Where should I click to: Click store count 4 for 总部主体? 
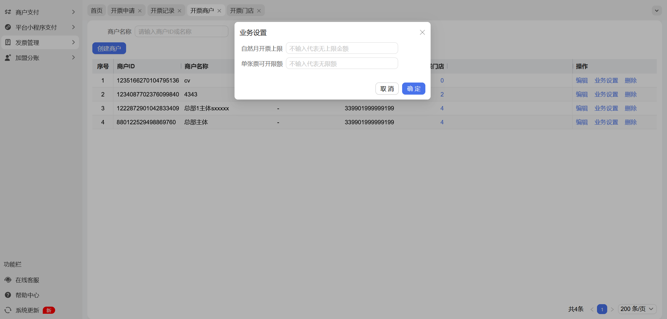point(442,122)
